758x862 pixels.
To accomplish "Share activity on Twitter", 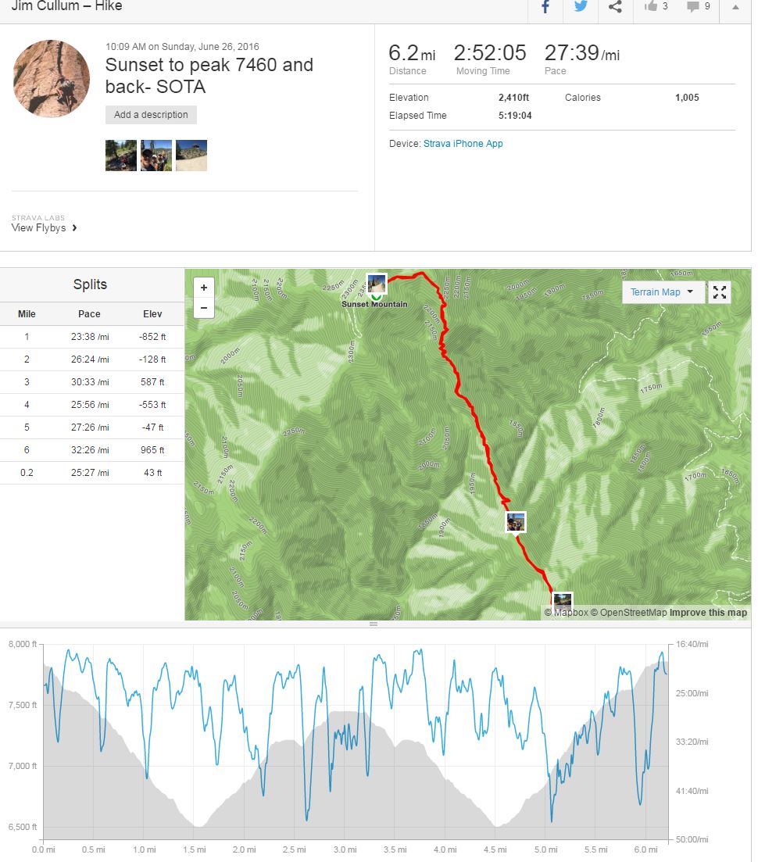I will (581, 6).
